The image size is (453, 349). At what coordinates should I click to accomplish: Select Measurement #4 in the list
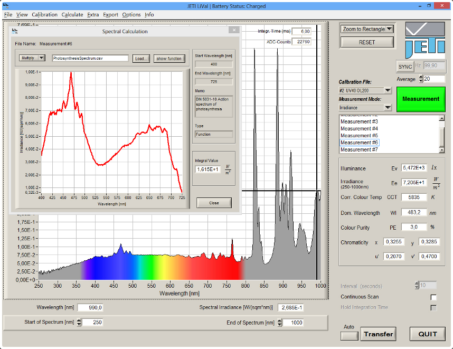pyautogui.click(x=359, y=129)
